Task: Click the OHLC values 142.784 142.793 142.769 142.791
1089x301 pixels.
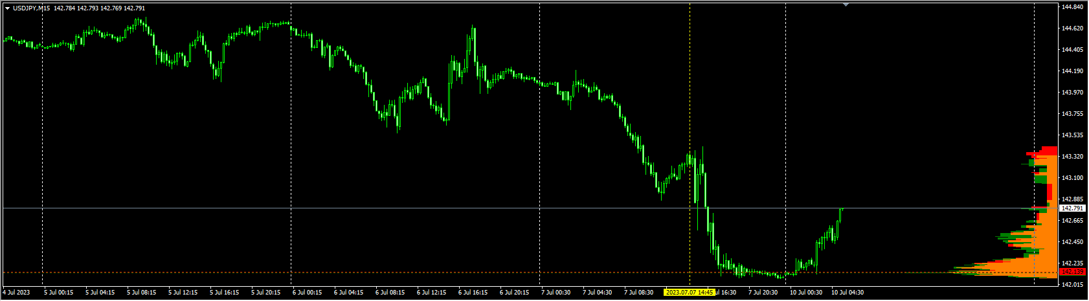Action: (x=100, y=8)
